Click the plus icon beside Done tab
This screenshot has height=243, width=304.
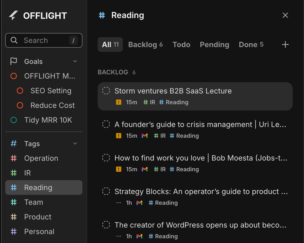click(x=285, y=45)
